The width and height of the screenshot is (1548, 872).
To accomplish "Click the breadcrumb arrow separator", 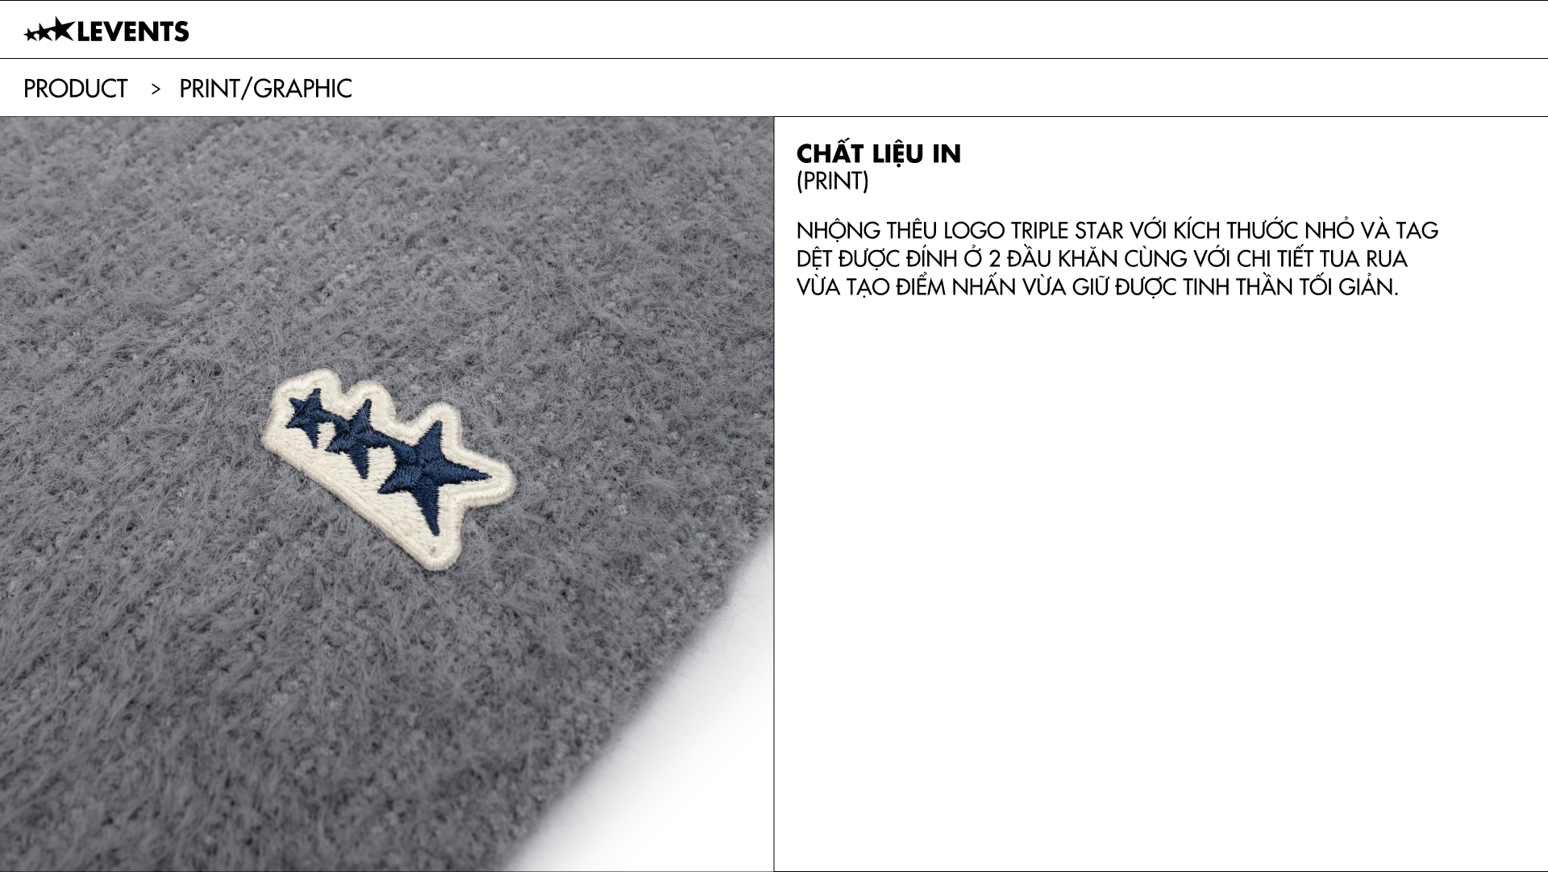I will point(156,88).
